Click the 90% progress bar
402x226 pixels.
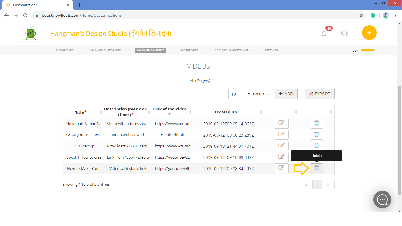click(367, 50)
